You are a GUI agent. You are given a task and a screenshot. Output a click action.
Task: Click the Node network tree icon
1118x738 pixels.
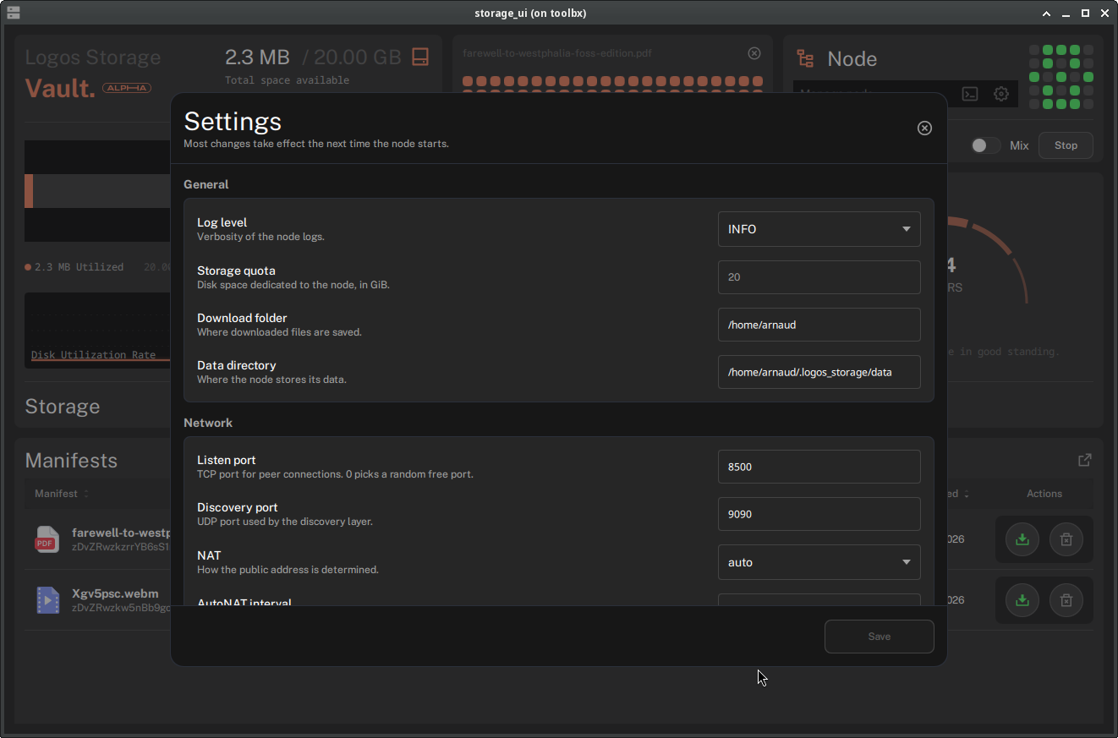[805, 58]
